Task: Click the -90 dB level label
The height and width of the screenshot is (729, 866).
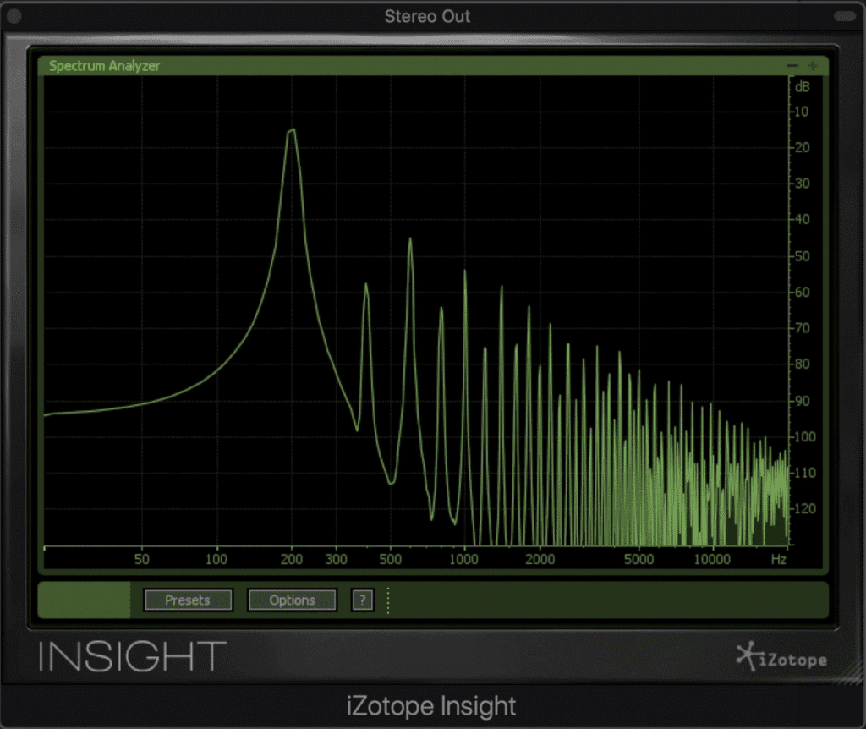Action: (802, 401)
